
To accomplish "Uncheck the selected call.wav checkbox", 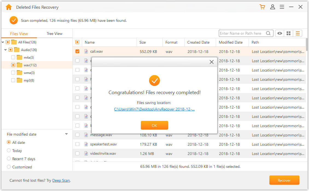I will [77, 51].
